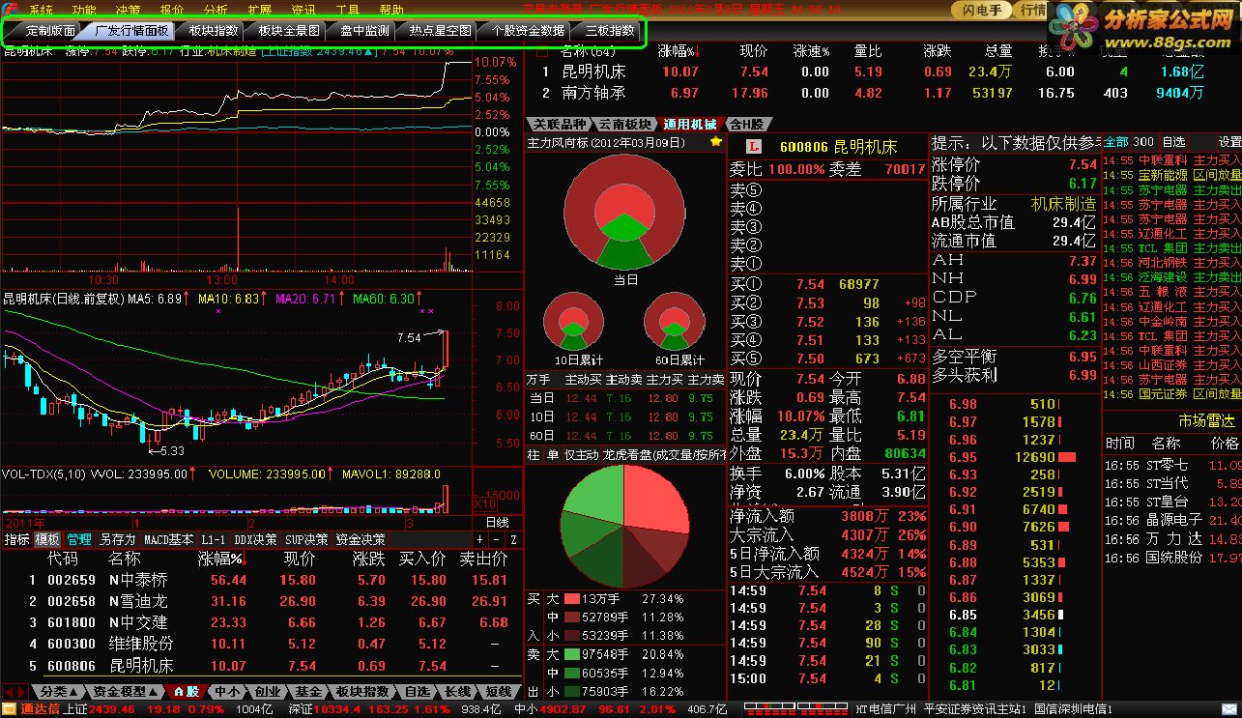The image size is (1242, 718).
Task: Select the 全部 filter in the alert panel
Action: pyautogui.click(x=1115, y=142)
